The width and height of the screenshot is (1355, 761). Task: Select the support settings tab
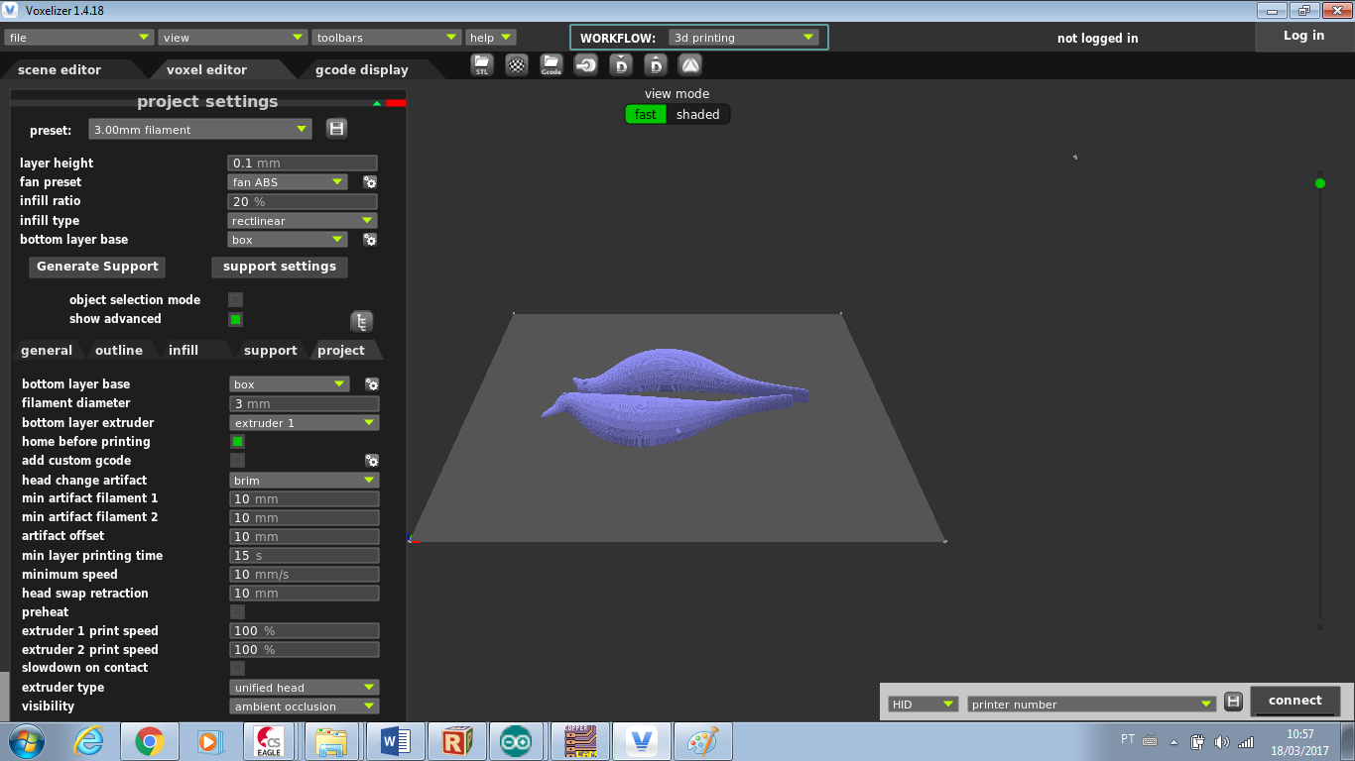coord(270,351)
